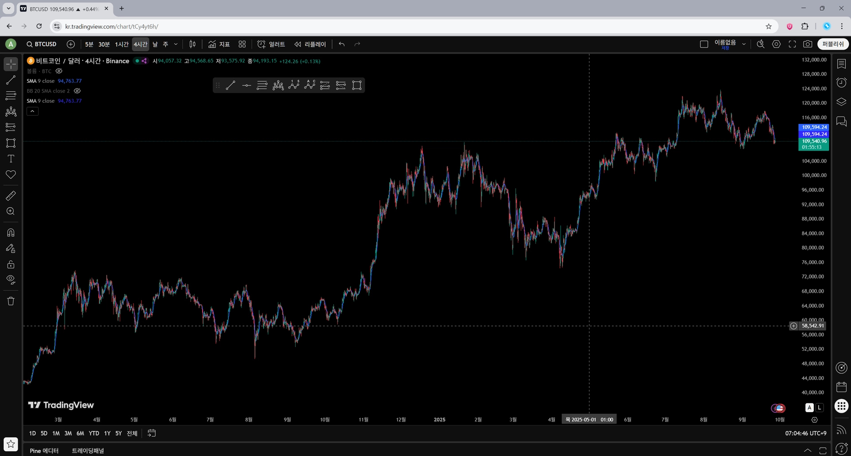Open the geometric shapes tool in left sidebar

tap(11, 143)
